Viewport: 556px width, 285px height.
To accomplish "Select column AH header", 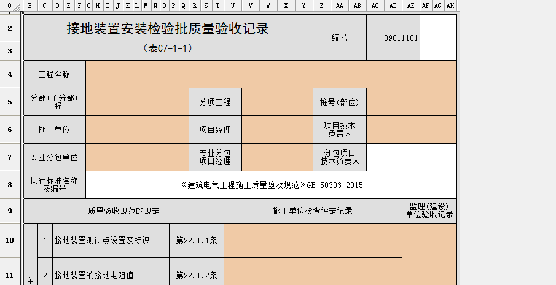I will tap(450, 6).
